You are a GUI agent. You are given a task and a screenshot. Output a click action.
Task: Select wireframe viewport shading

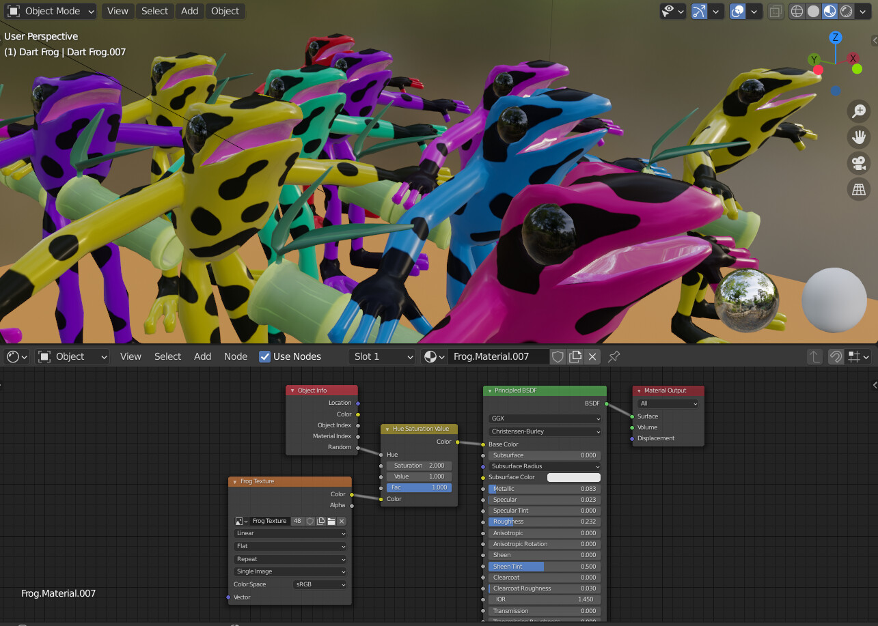pos(797,11)
